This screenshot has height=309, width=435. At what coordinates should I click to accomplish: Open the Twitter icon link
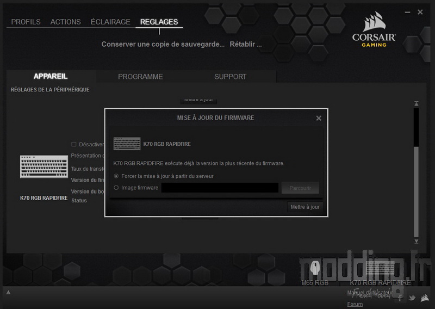(412, 298)
